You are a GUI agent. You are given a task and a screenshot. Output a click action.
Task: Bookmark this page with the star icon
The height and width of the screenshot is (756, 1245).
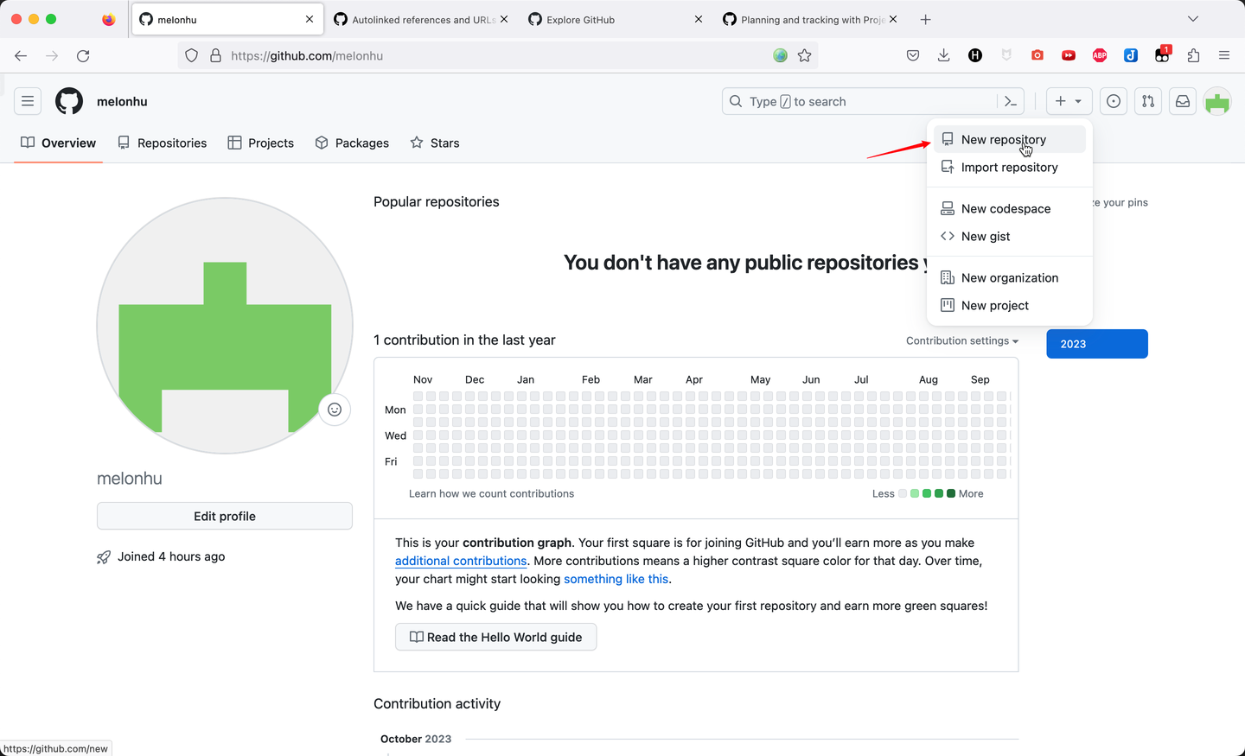point(805,55)
